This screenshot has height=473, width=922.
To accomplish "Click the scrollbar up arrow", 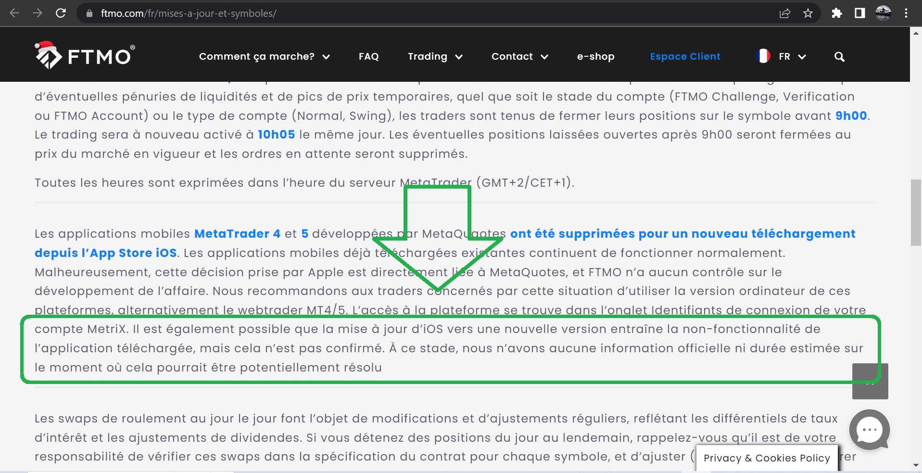I will pyautogui.click(x=916, y=33).
